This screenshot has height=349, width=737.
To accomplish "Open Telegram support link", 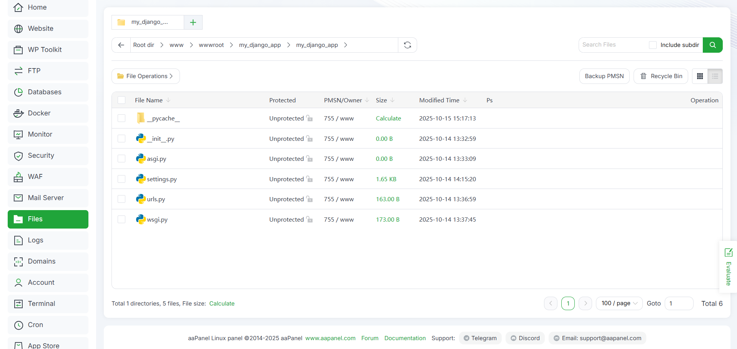I will [x=480, y=338].
